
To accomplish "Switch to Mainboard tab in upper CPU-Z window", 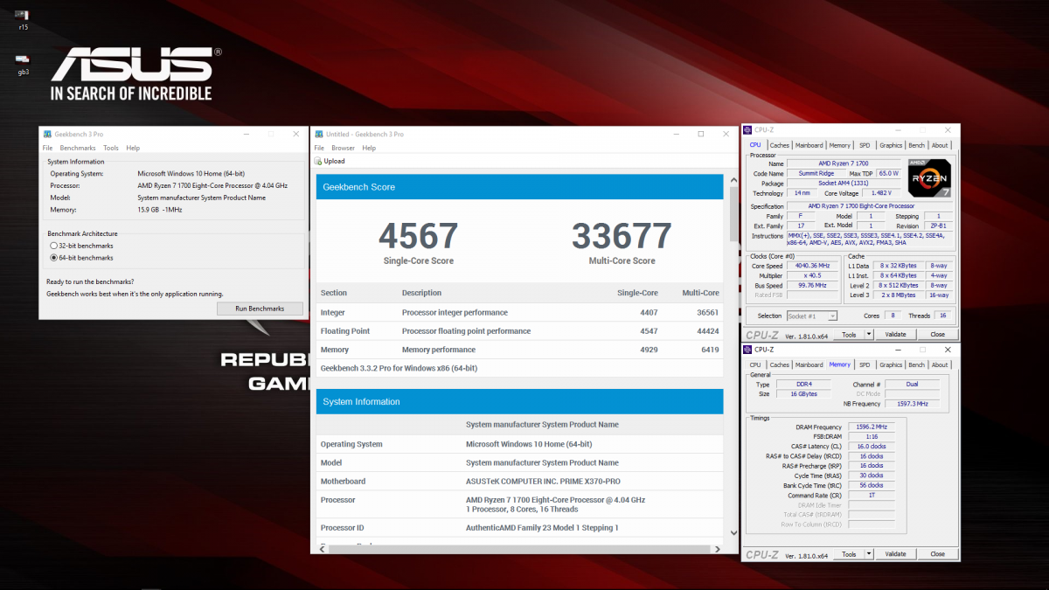I will [x=809, y=145].
